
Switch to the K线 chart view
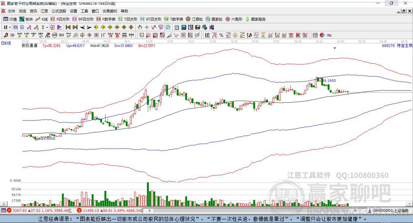click(x=42, y=19)
